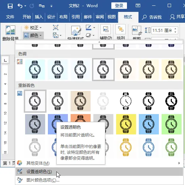Viewport: 185px width, 185px height.
Task: Apply the darkest black and white thumbnail
Action: 171,101
